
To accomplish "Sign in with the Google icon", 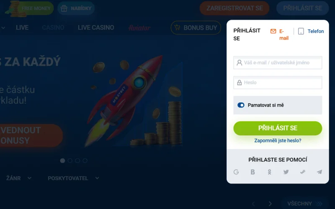I will 236,172.
